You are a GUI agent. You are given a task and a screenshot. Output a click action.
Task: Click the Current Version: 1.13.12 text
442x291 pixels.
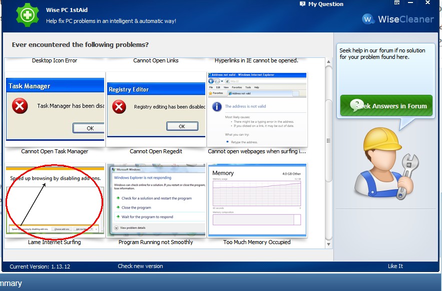pyautogui.click(x=40, y=267)
